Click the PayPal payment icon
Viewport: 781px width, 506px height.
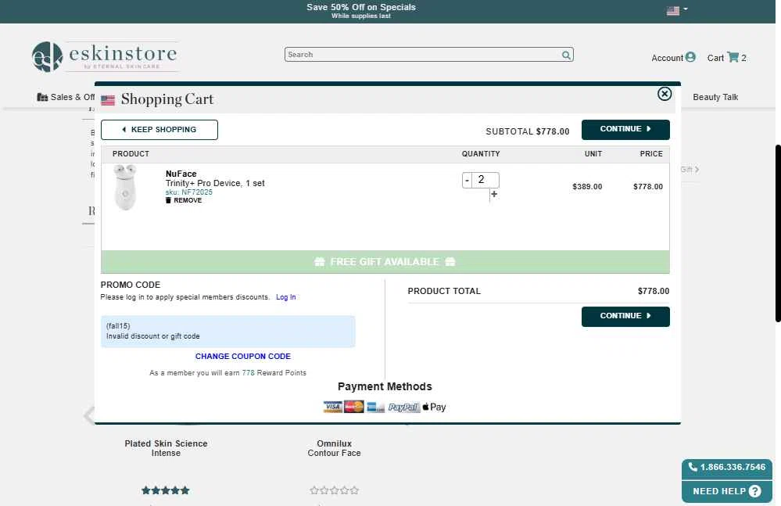pos(403,407)
